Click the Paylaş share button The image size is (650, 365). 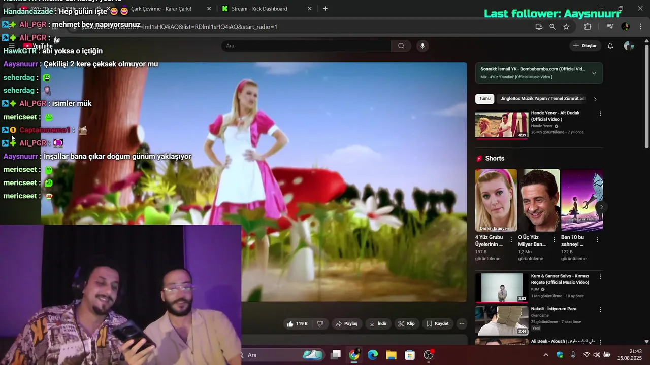pyautogui.click(x=346, y=323)
